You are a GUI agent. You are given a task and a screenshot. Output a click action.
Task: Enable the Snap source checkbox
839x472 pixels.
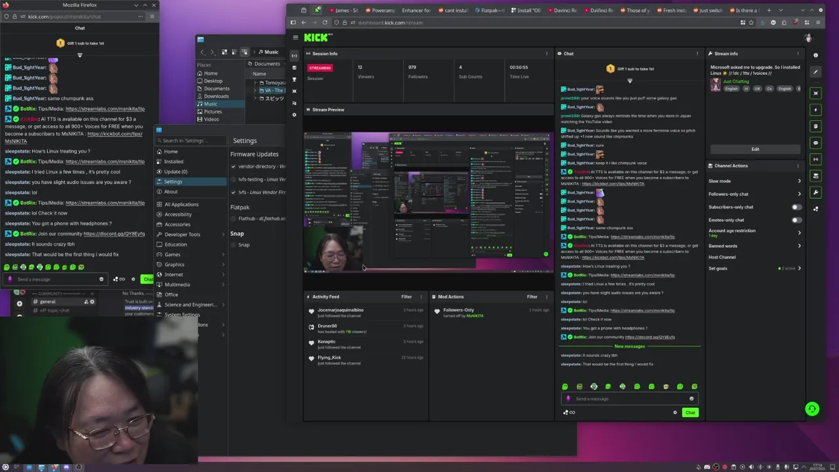pyautogui.click(x=233, y=245)
